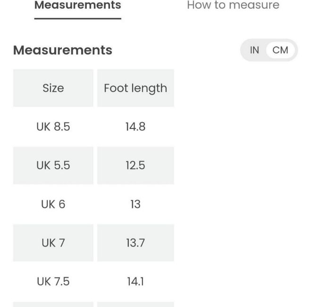Select the UK 7.5 size cell
The image size is (311, 307).
pos(53,281)
